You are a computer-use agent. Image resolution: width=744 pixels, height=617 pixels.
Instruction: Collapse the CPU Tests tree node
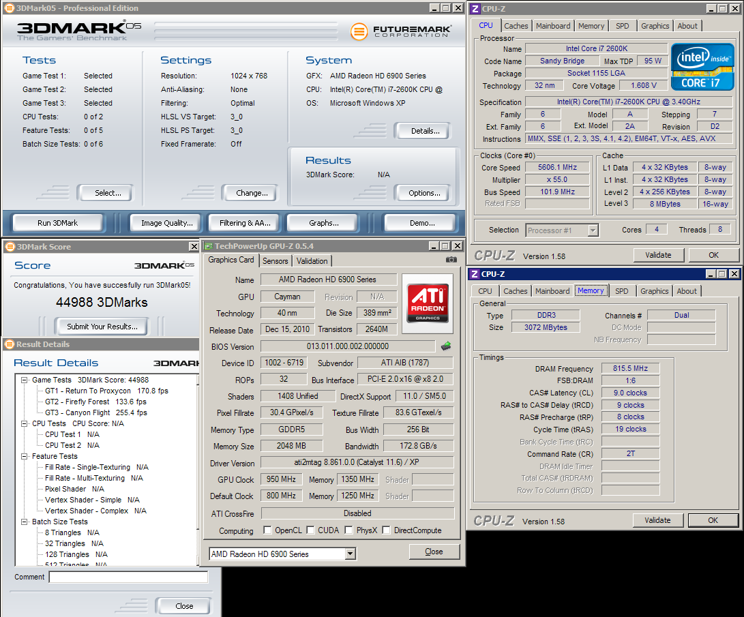pyautogui.click(x=24, y=423)
